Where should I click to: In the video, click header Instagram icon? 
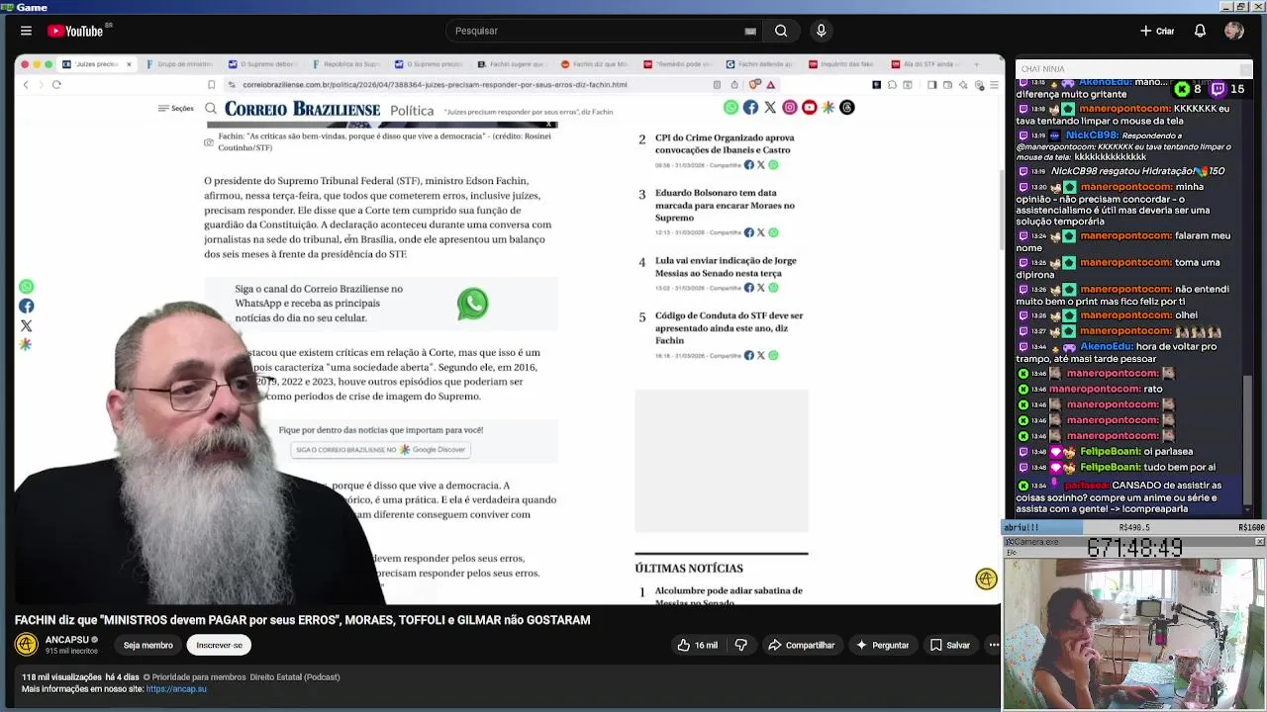(790, 107)
